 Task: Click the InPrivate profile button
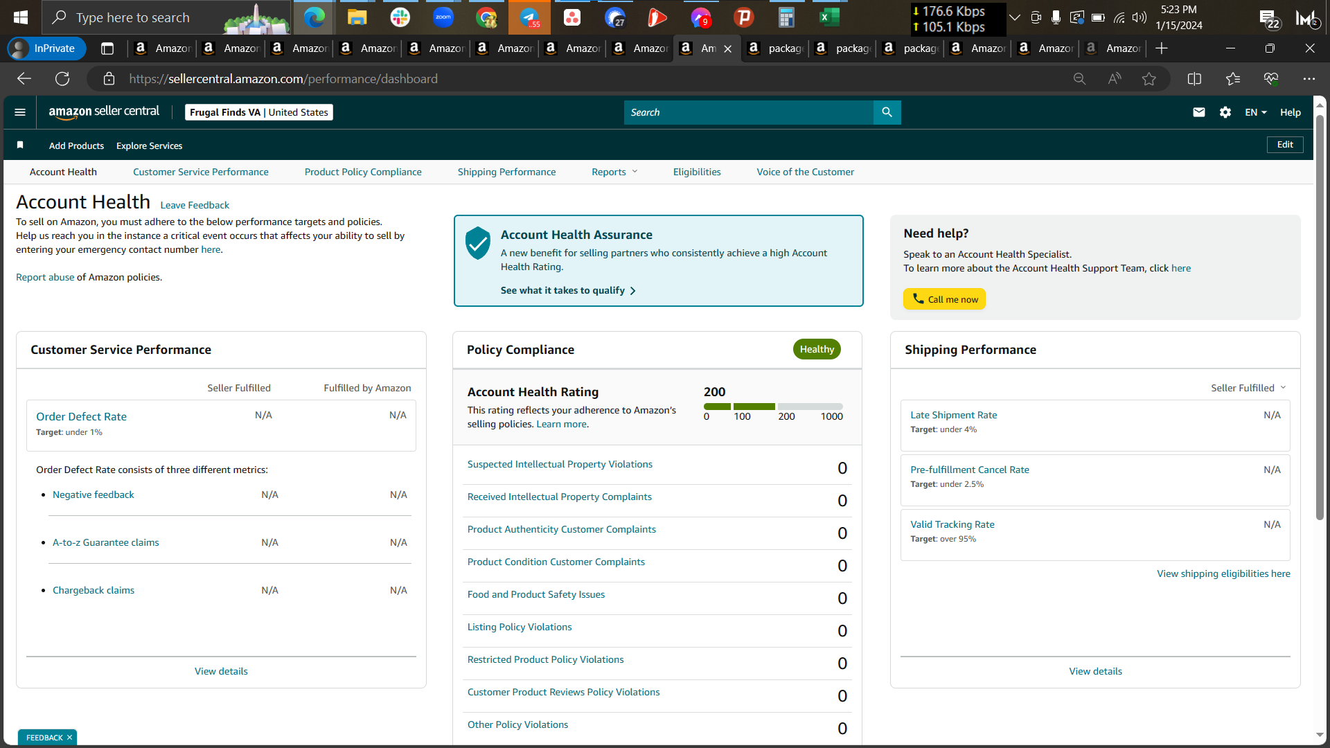point(46,48)
